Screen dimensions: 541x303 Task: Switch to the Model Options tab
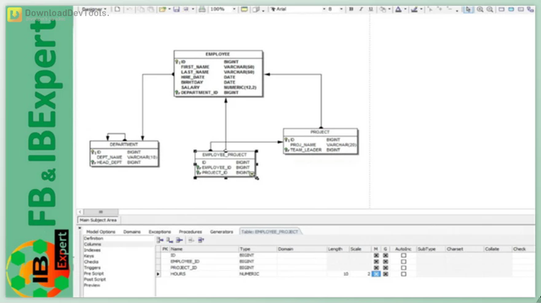[101, 232]
